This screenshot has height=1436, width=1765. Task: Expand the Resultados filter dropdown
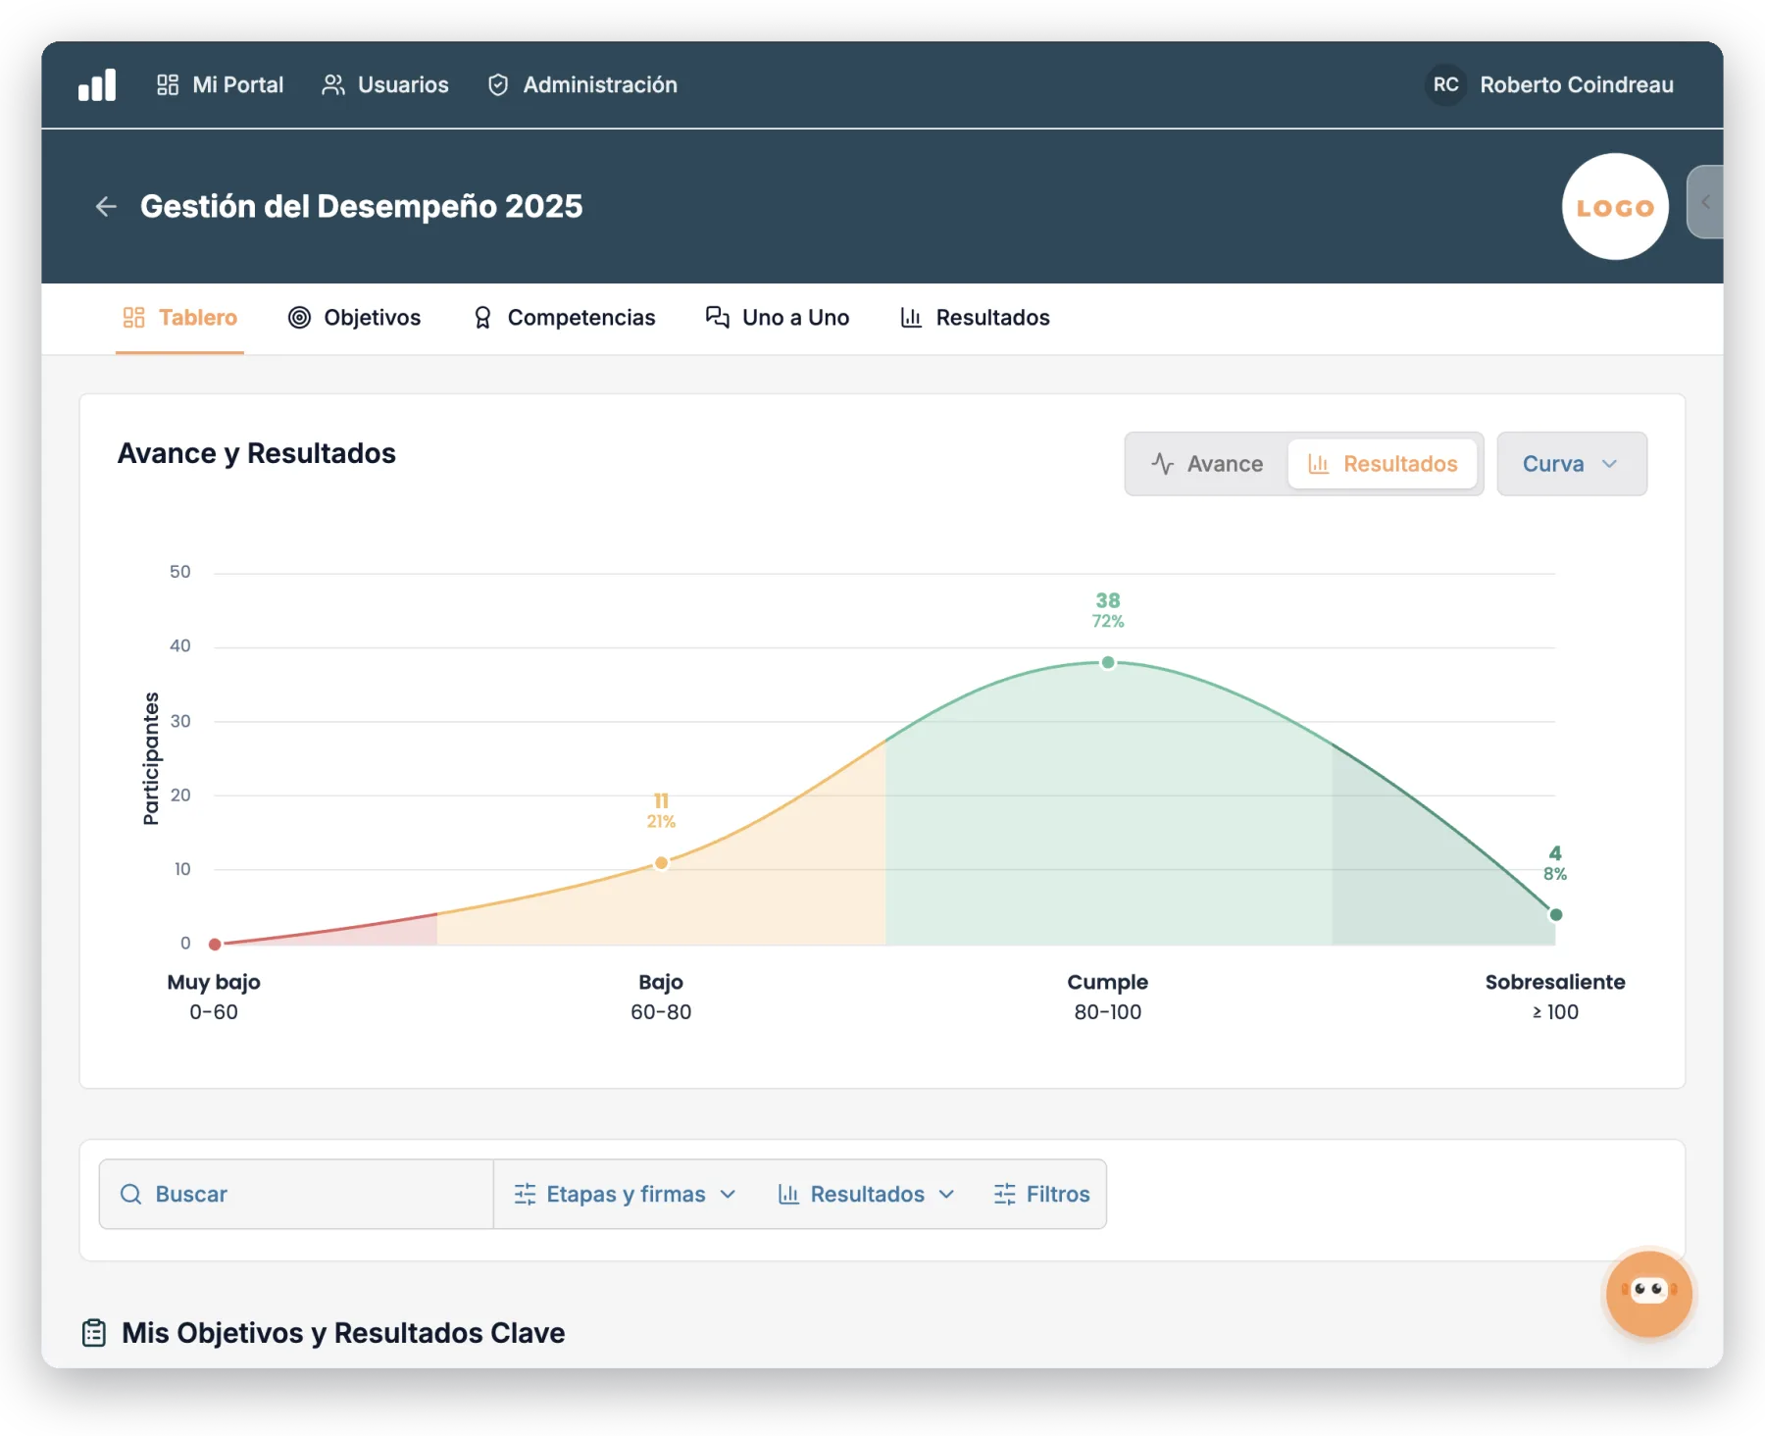coord(867,1195)
